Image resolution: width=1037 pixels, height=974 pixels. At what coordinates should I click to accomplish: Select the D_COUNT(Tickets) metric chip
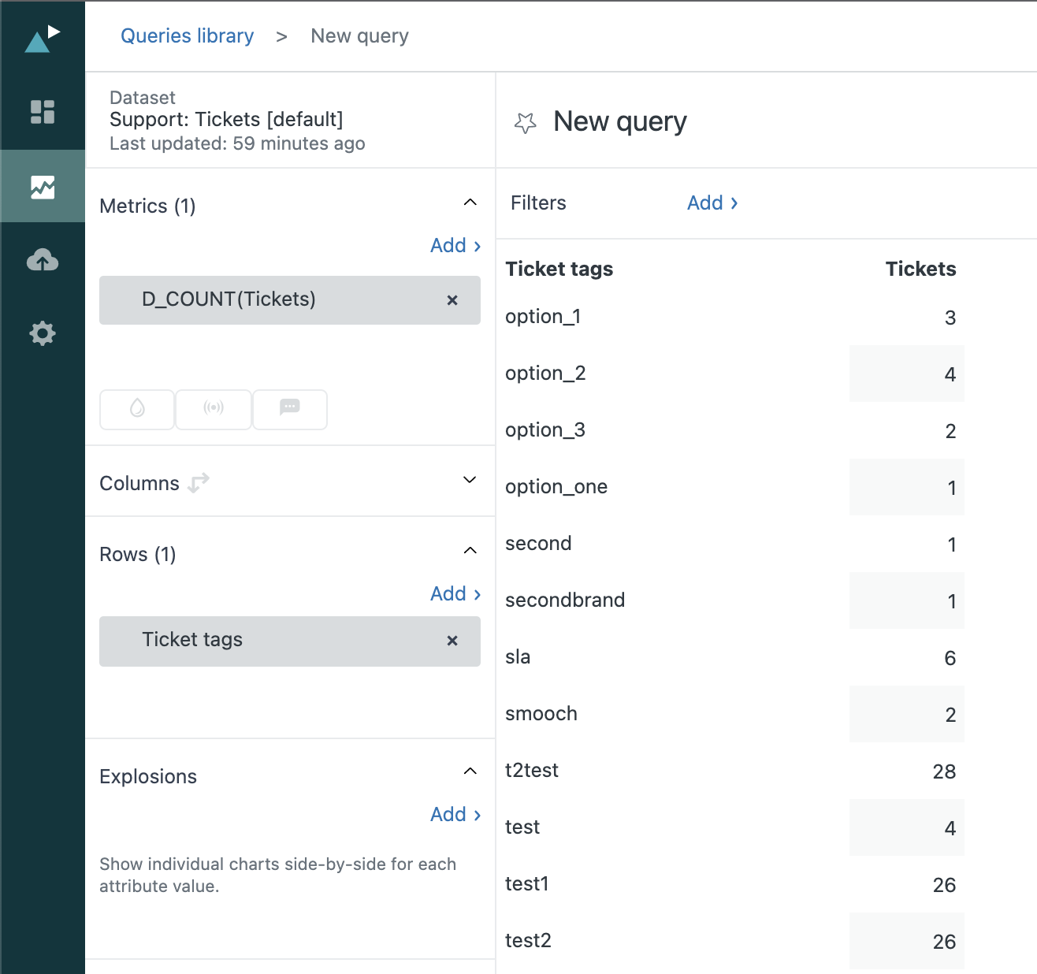[x=290, y=300]
